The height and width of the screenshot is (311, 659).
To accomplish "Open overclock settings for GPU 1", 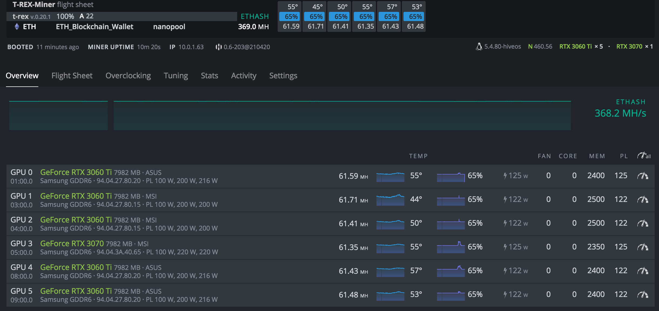I will (643, 200).
